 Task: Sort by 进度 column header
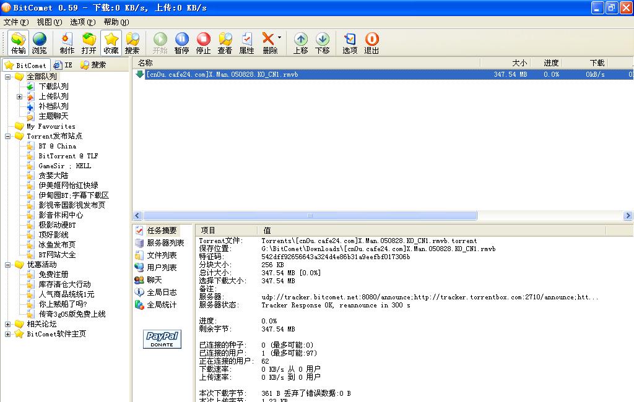click(547, 63)
